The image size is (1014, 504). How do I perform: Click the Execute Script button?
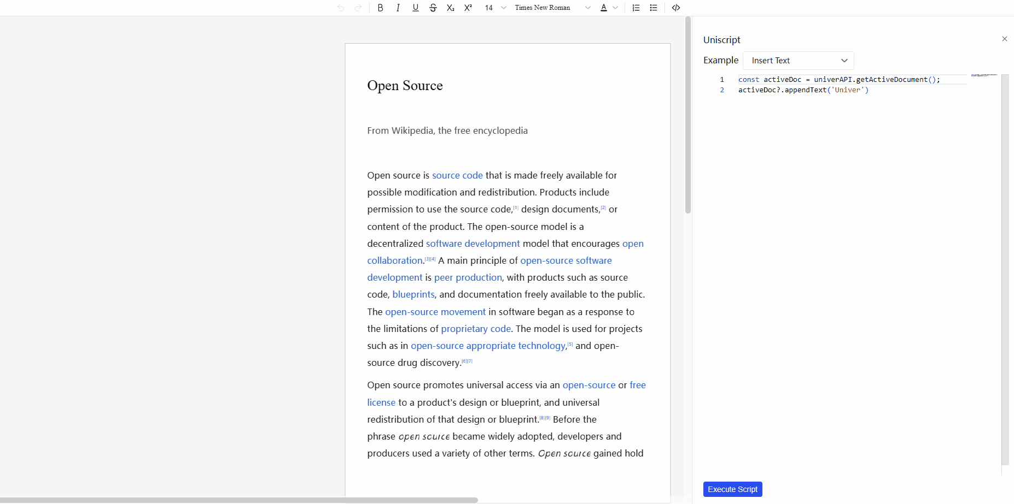click(732, 489)
